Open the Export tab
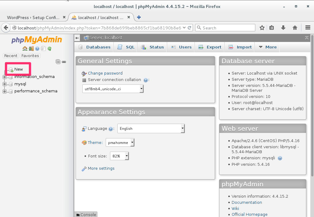This screenshot has width=314, height=217. pyautogui.click(x=210, y=47)
